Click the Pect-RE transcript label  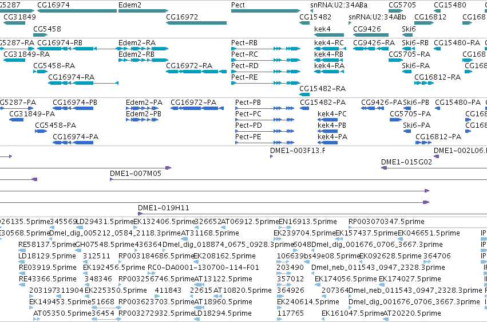(244, 77)
